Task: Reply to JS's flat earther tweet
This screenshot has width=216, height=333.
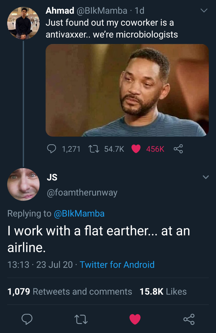Action: 27,319
